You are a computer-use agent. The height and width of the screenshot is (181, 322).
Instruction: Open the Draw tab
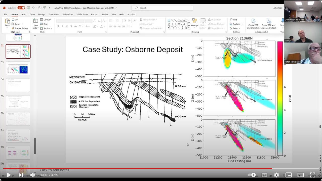click(32, 15)
